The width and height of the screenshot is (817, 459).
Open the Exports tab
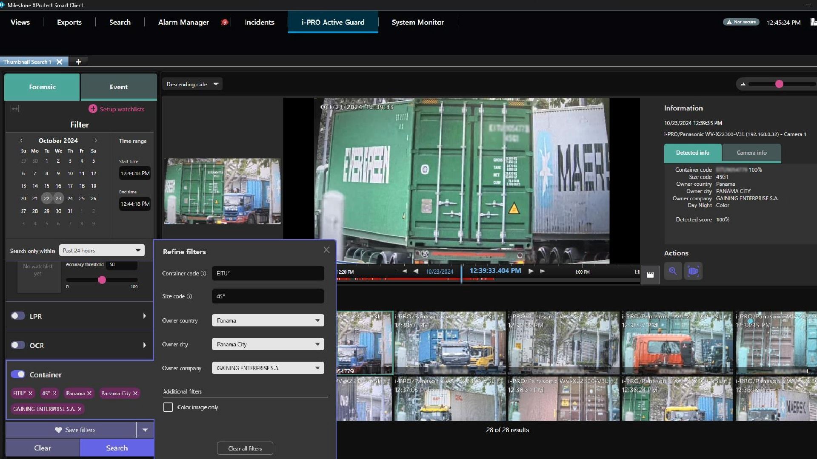click(69, 22)
